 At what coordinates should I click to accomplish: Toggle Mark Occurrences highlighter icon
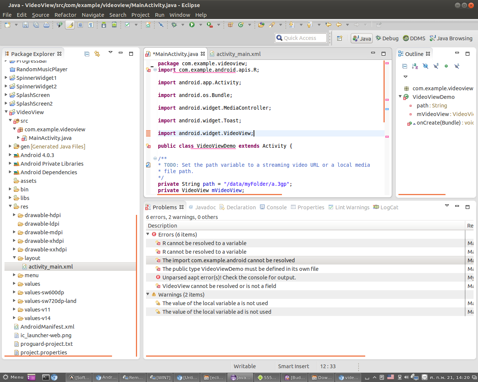pos(70,25)
